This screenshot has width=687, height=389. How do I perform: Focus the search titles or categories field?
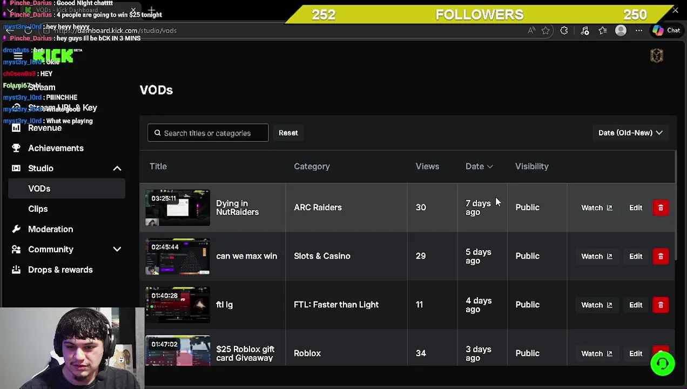[x=208, y=133]
